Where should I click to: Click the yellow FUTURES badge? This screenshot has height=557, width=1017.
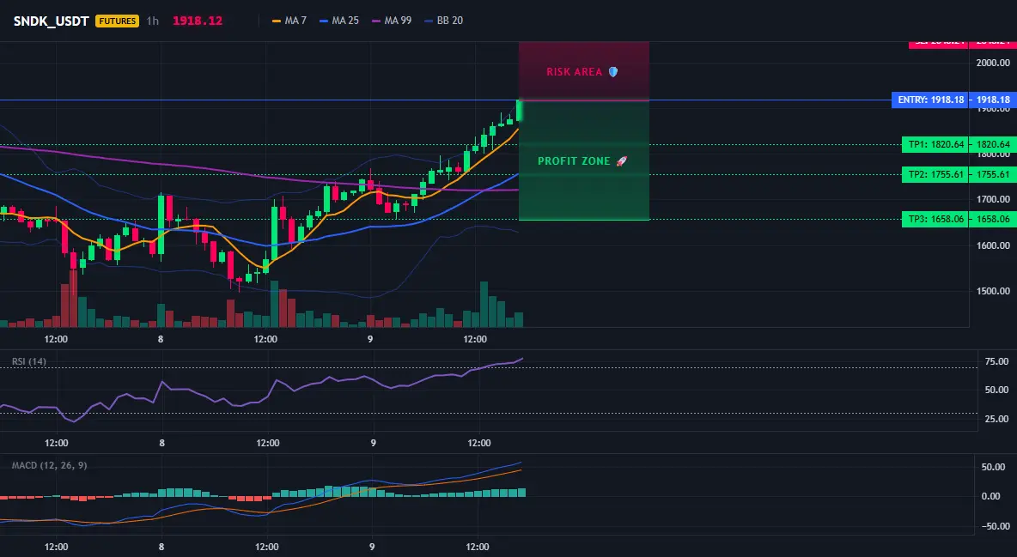[x=117, y=21]
